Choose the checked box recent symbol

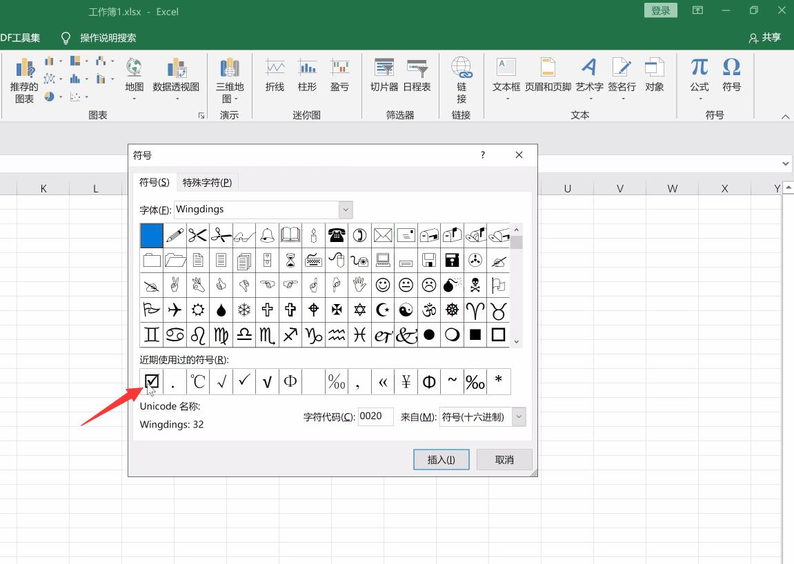[151, 381]
